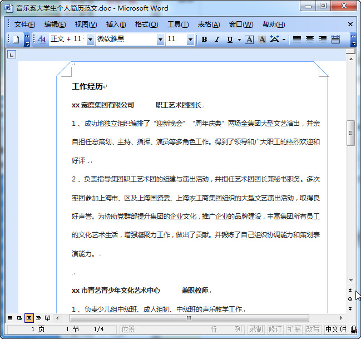Switch to Normal view
361x339 pixels.
click(x=10, y=318)
